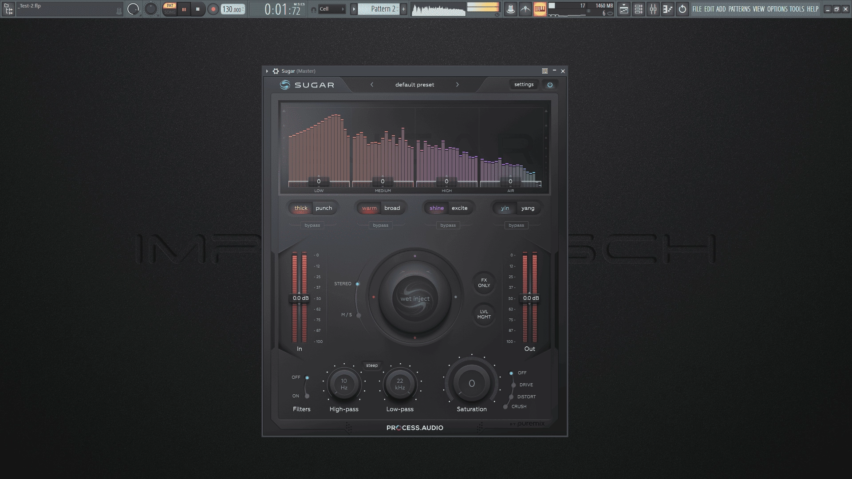Open the default preset name selector
Viewport: 852px width, 479px height.
click(415, 85)
